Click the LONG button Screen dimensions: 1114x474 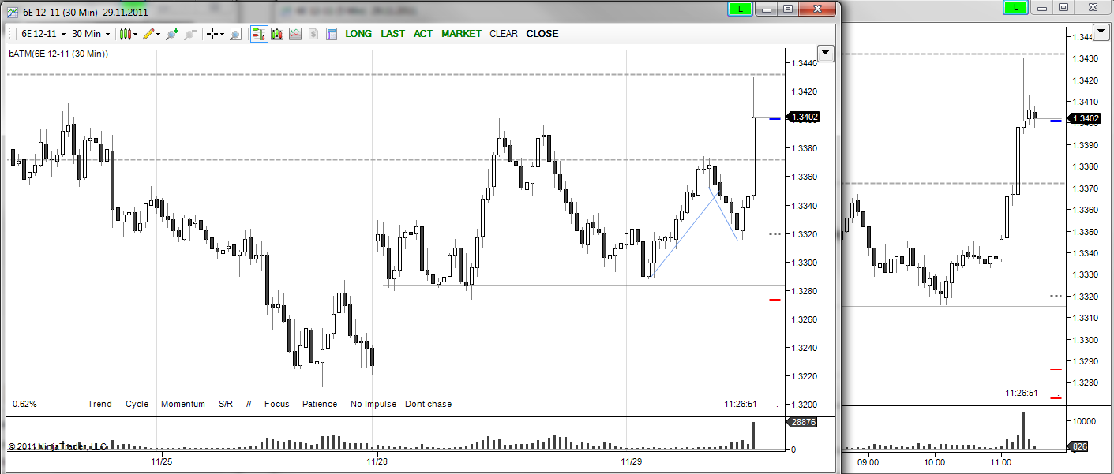[x=358, y=34]
